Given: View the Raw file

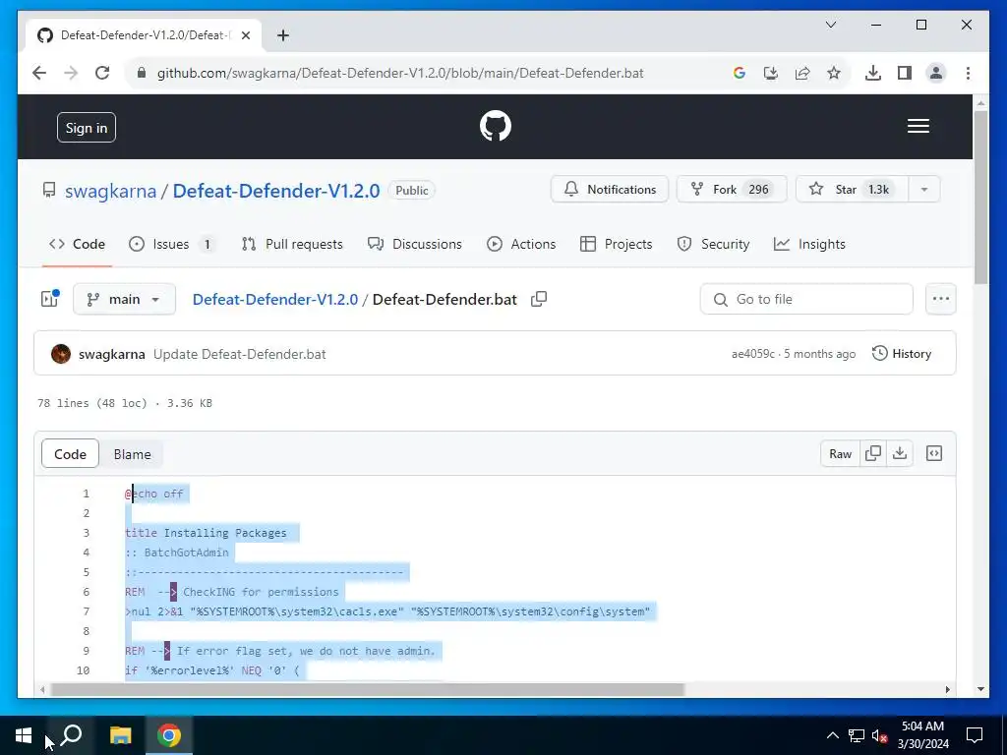Looking at the screenshot, I should pyautogui.click(x=840, y=454).
